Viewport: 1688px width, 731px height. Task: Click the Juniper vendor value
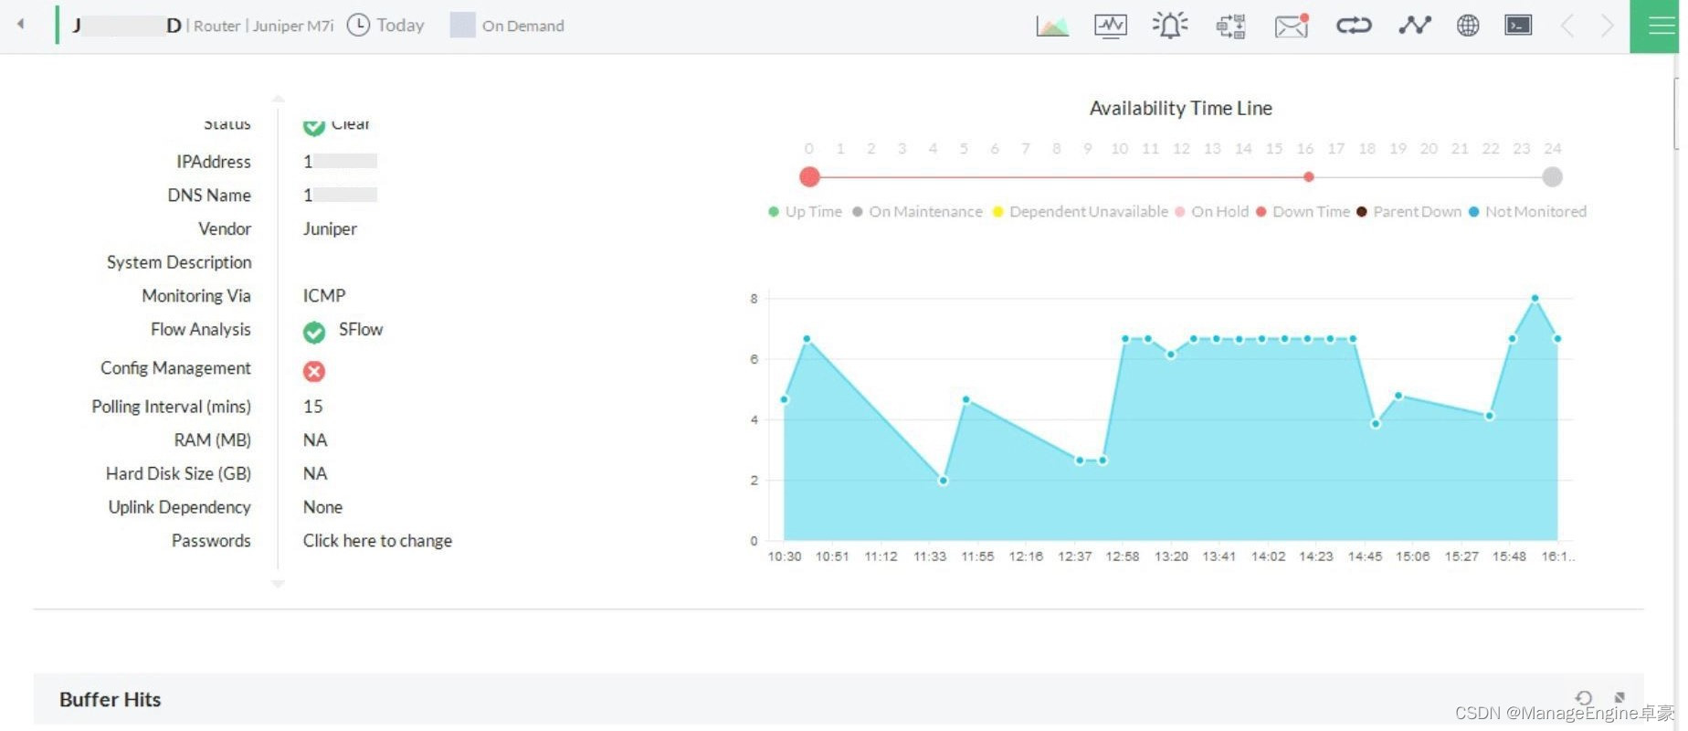click(x=330, y=229)
